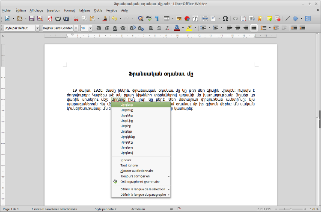
Task: Open the Tableau menu
Action: (84, 10)
